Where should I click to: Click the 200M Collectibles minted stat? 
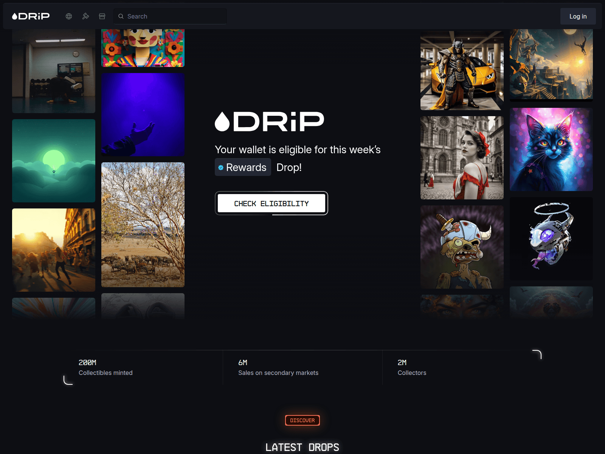pos(105,367)
